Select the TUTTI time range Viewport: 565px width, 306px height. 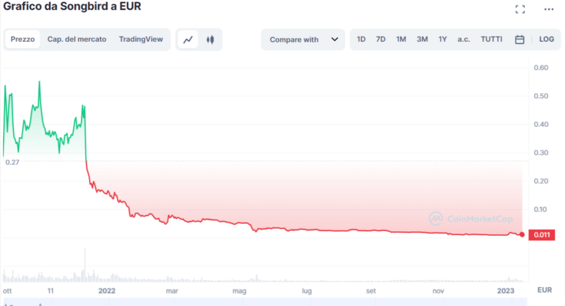click(491, 39)
